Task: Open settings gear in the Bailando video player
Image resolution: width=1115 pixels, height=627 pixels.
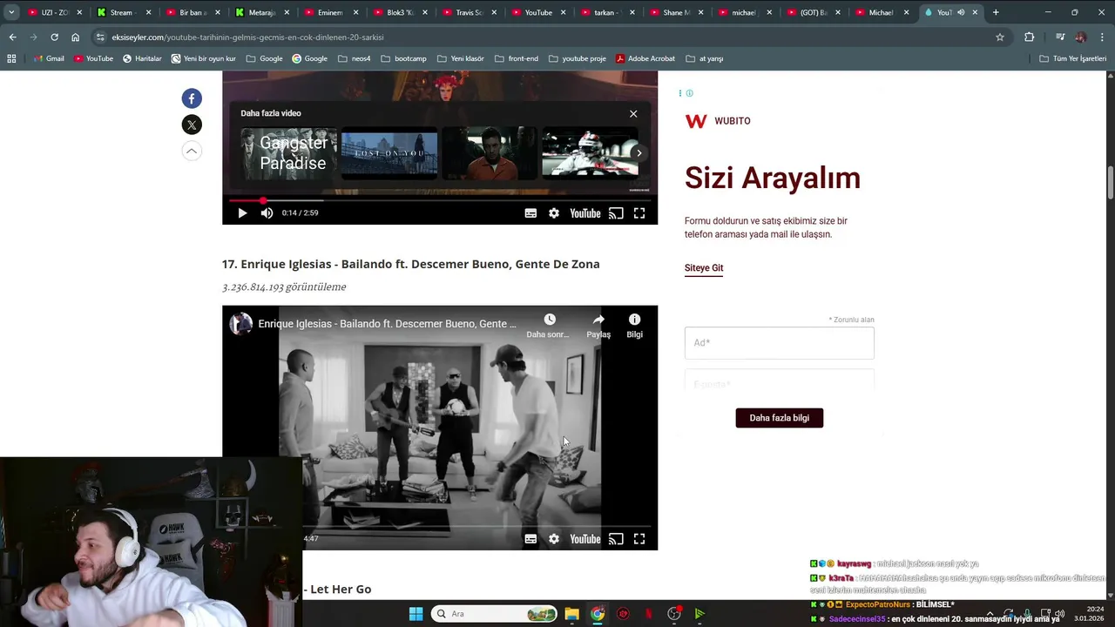Action: pyautogui.click(x=554, y=539)
